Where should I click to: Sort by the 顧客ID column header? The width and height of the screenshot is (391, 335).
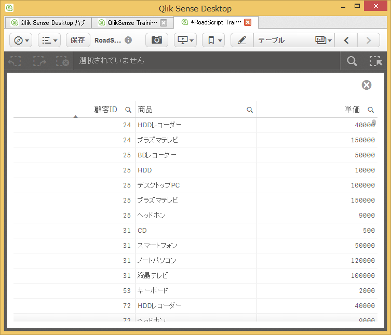point(105,110)
